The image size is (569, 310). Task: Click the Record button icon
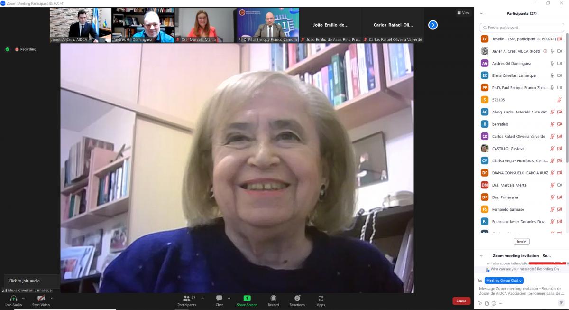coord(273,298)
